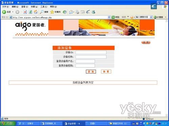The width and height of the screenshot is (169, 126).
Task: Open the address bar URL dropdown
Action: [109, 17]
